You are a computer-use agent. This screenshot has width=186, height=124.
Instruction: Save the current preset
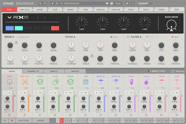click(x=118, y=3)
